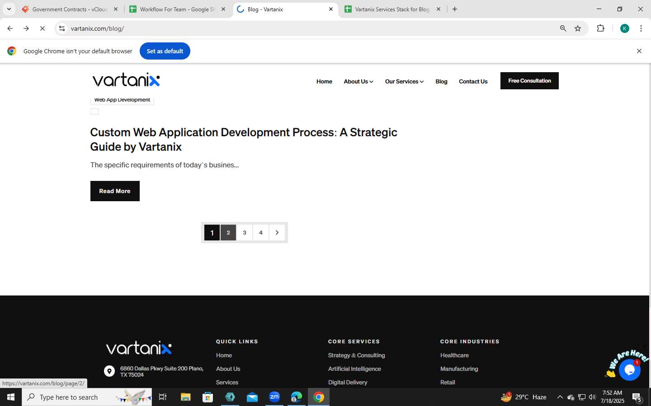Click the Vartanix logo in header
The height and width of the screenshot is (406, 651).
click(x=126, y=80)
